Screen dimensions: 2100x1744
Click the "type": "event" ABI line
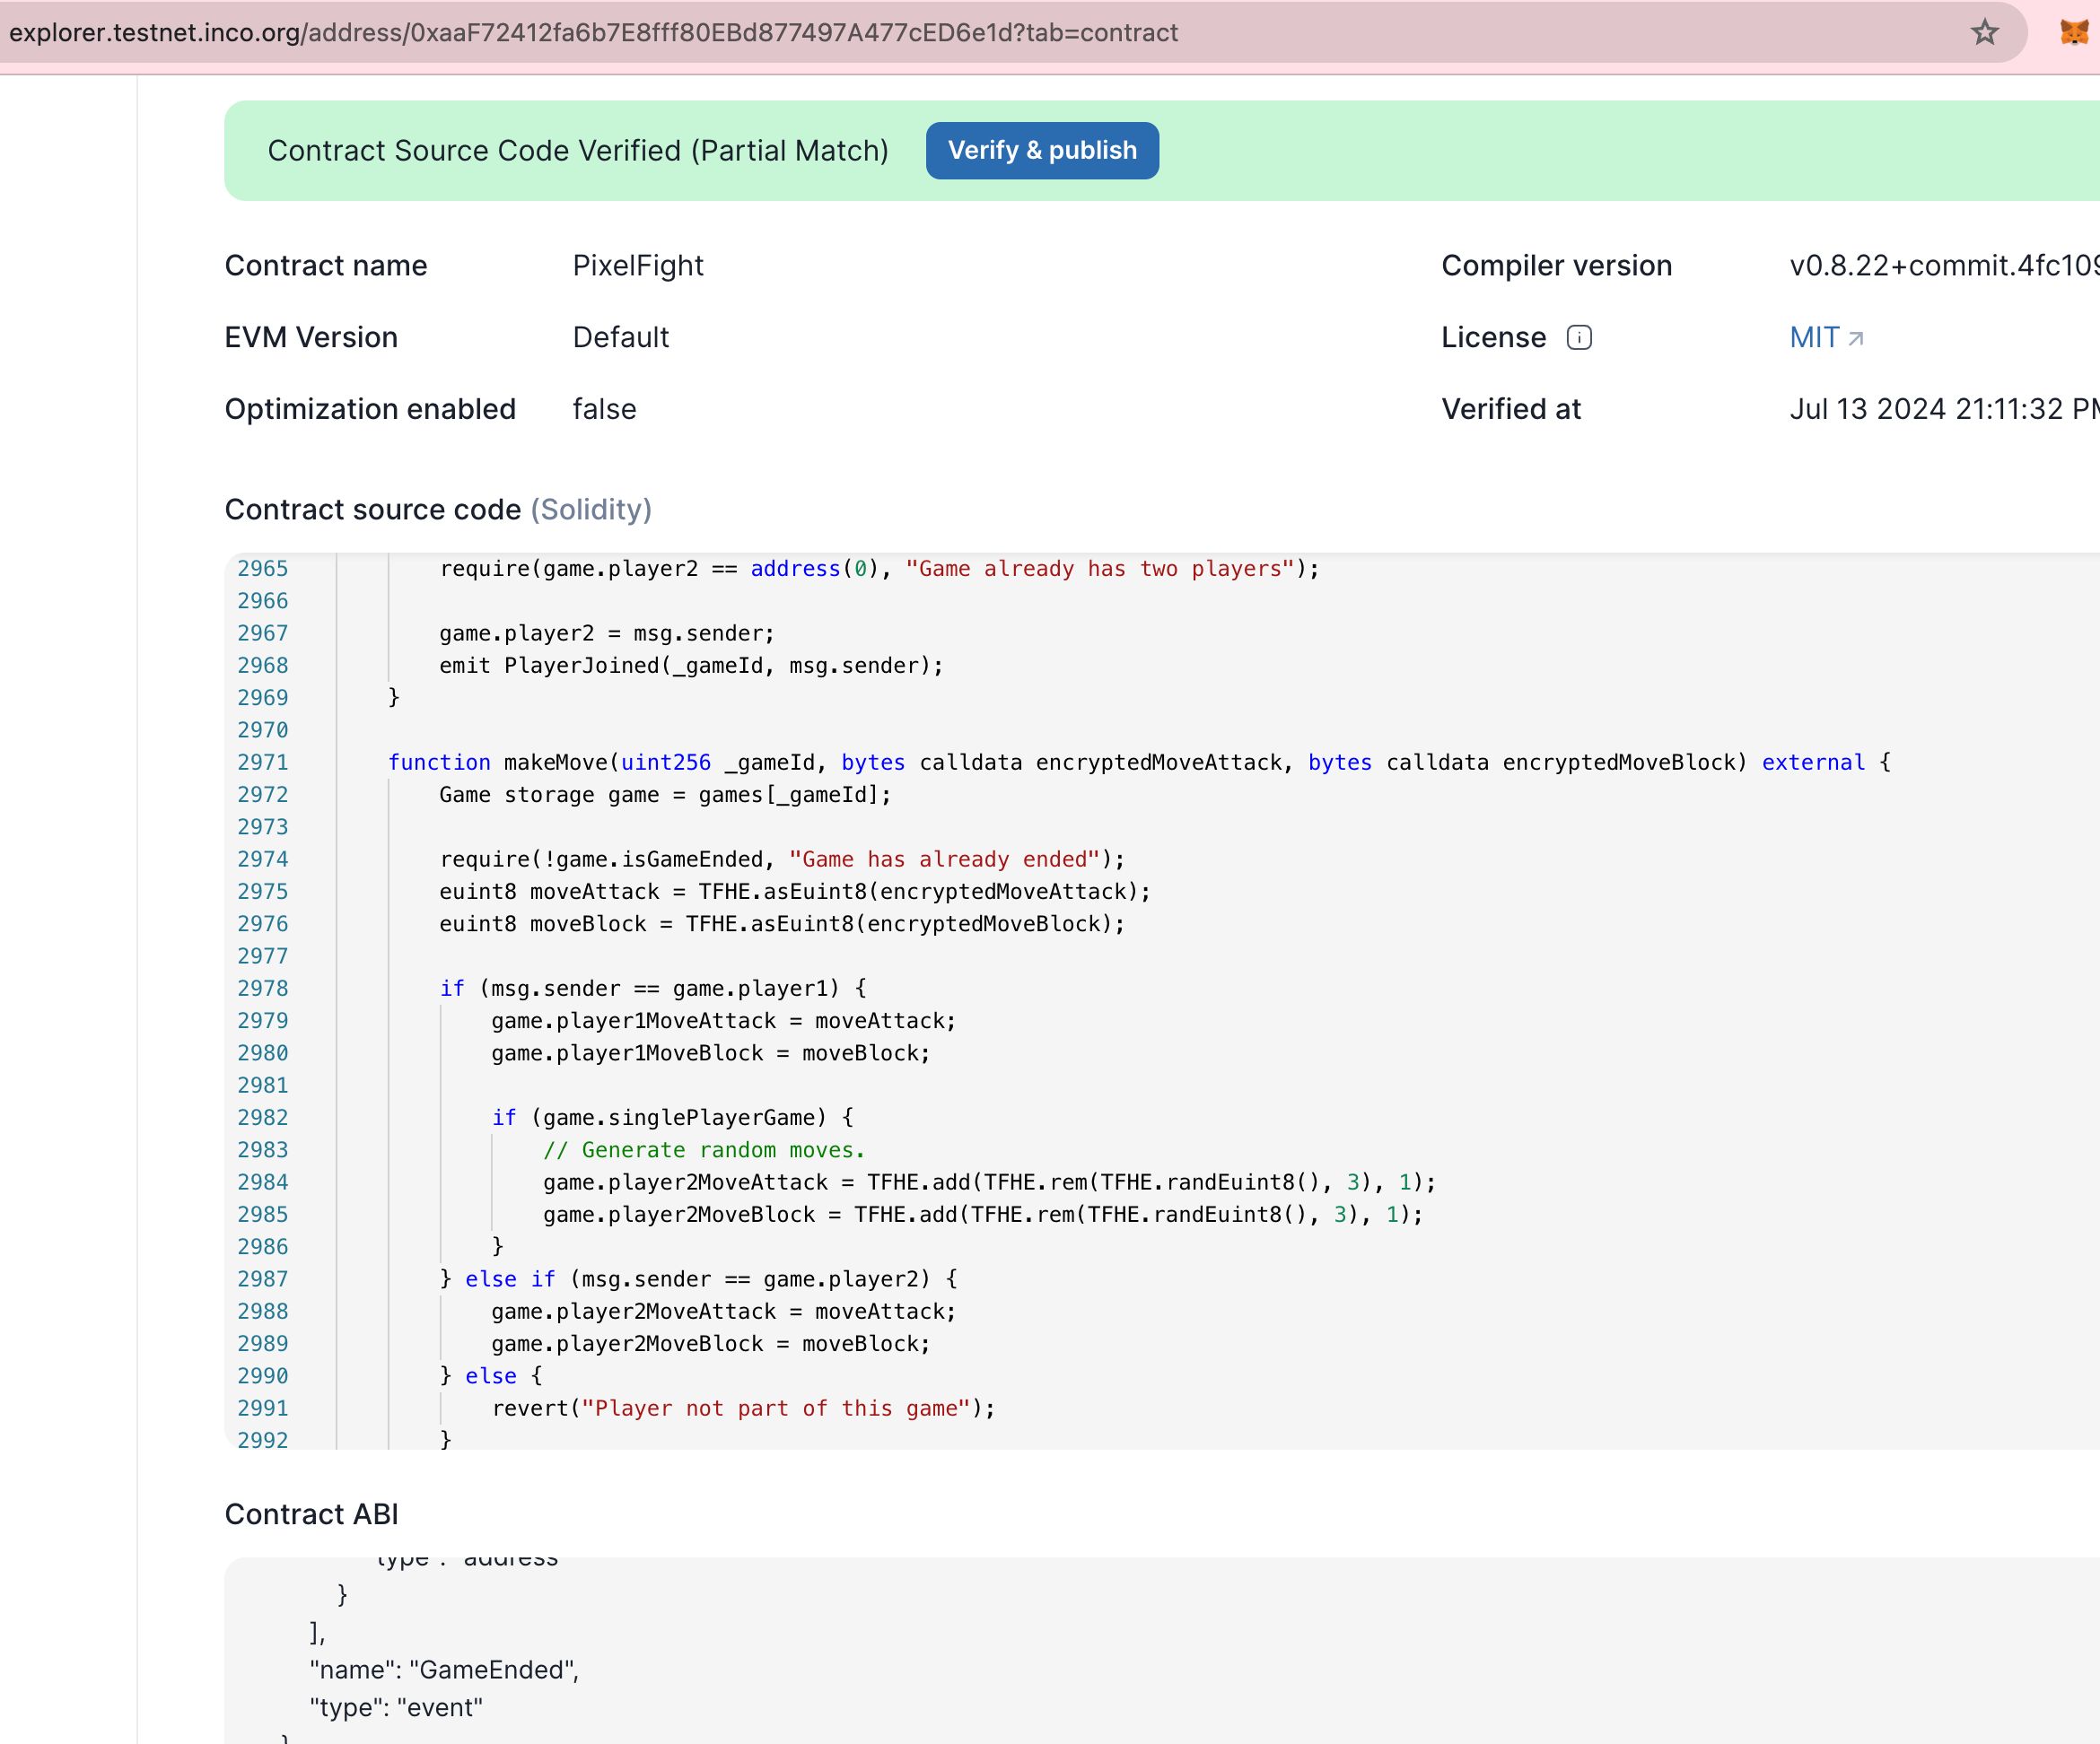(396, 1708)
